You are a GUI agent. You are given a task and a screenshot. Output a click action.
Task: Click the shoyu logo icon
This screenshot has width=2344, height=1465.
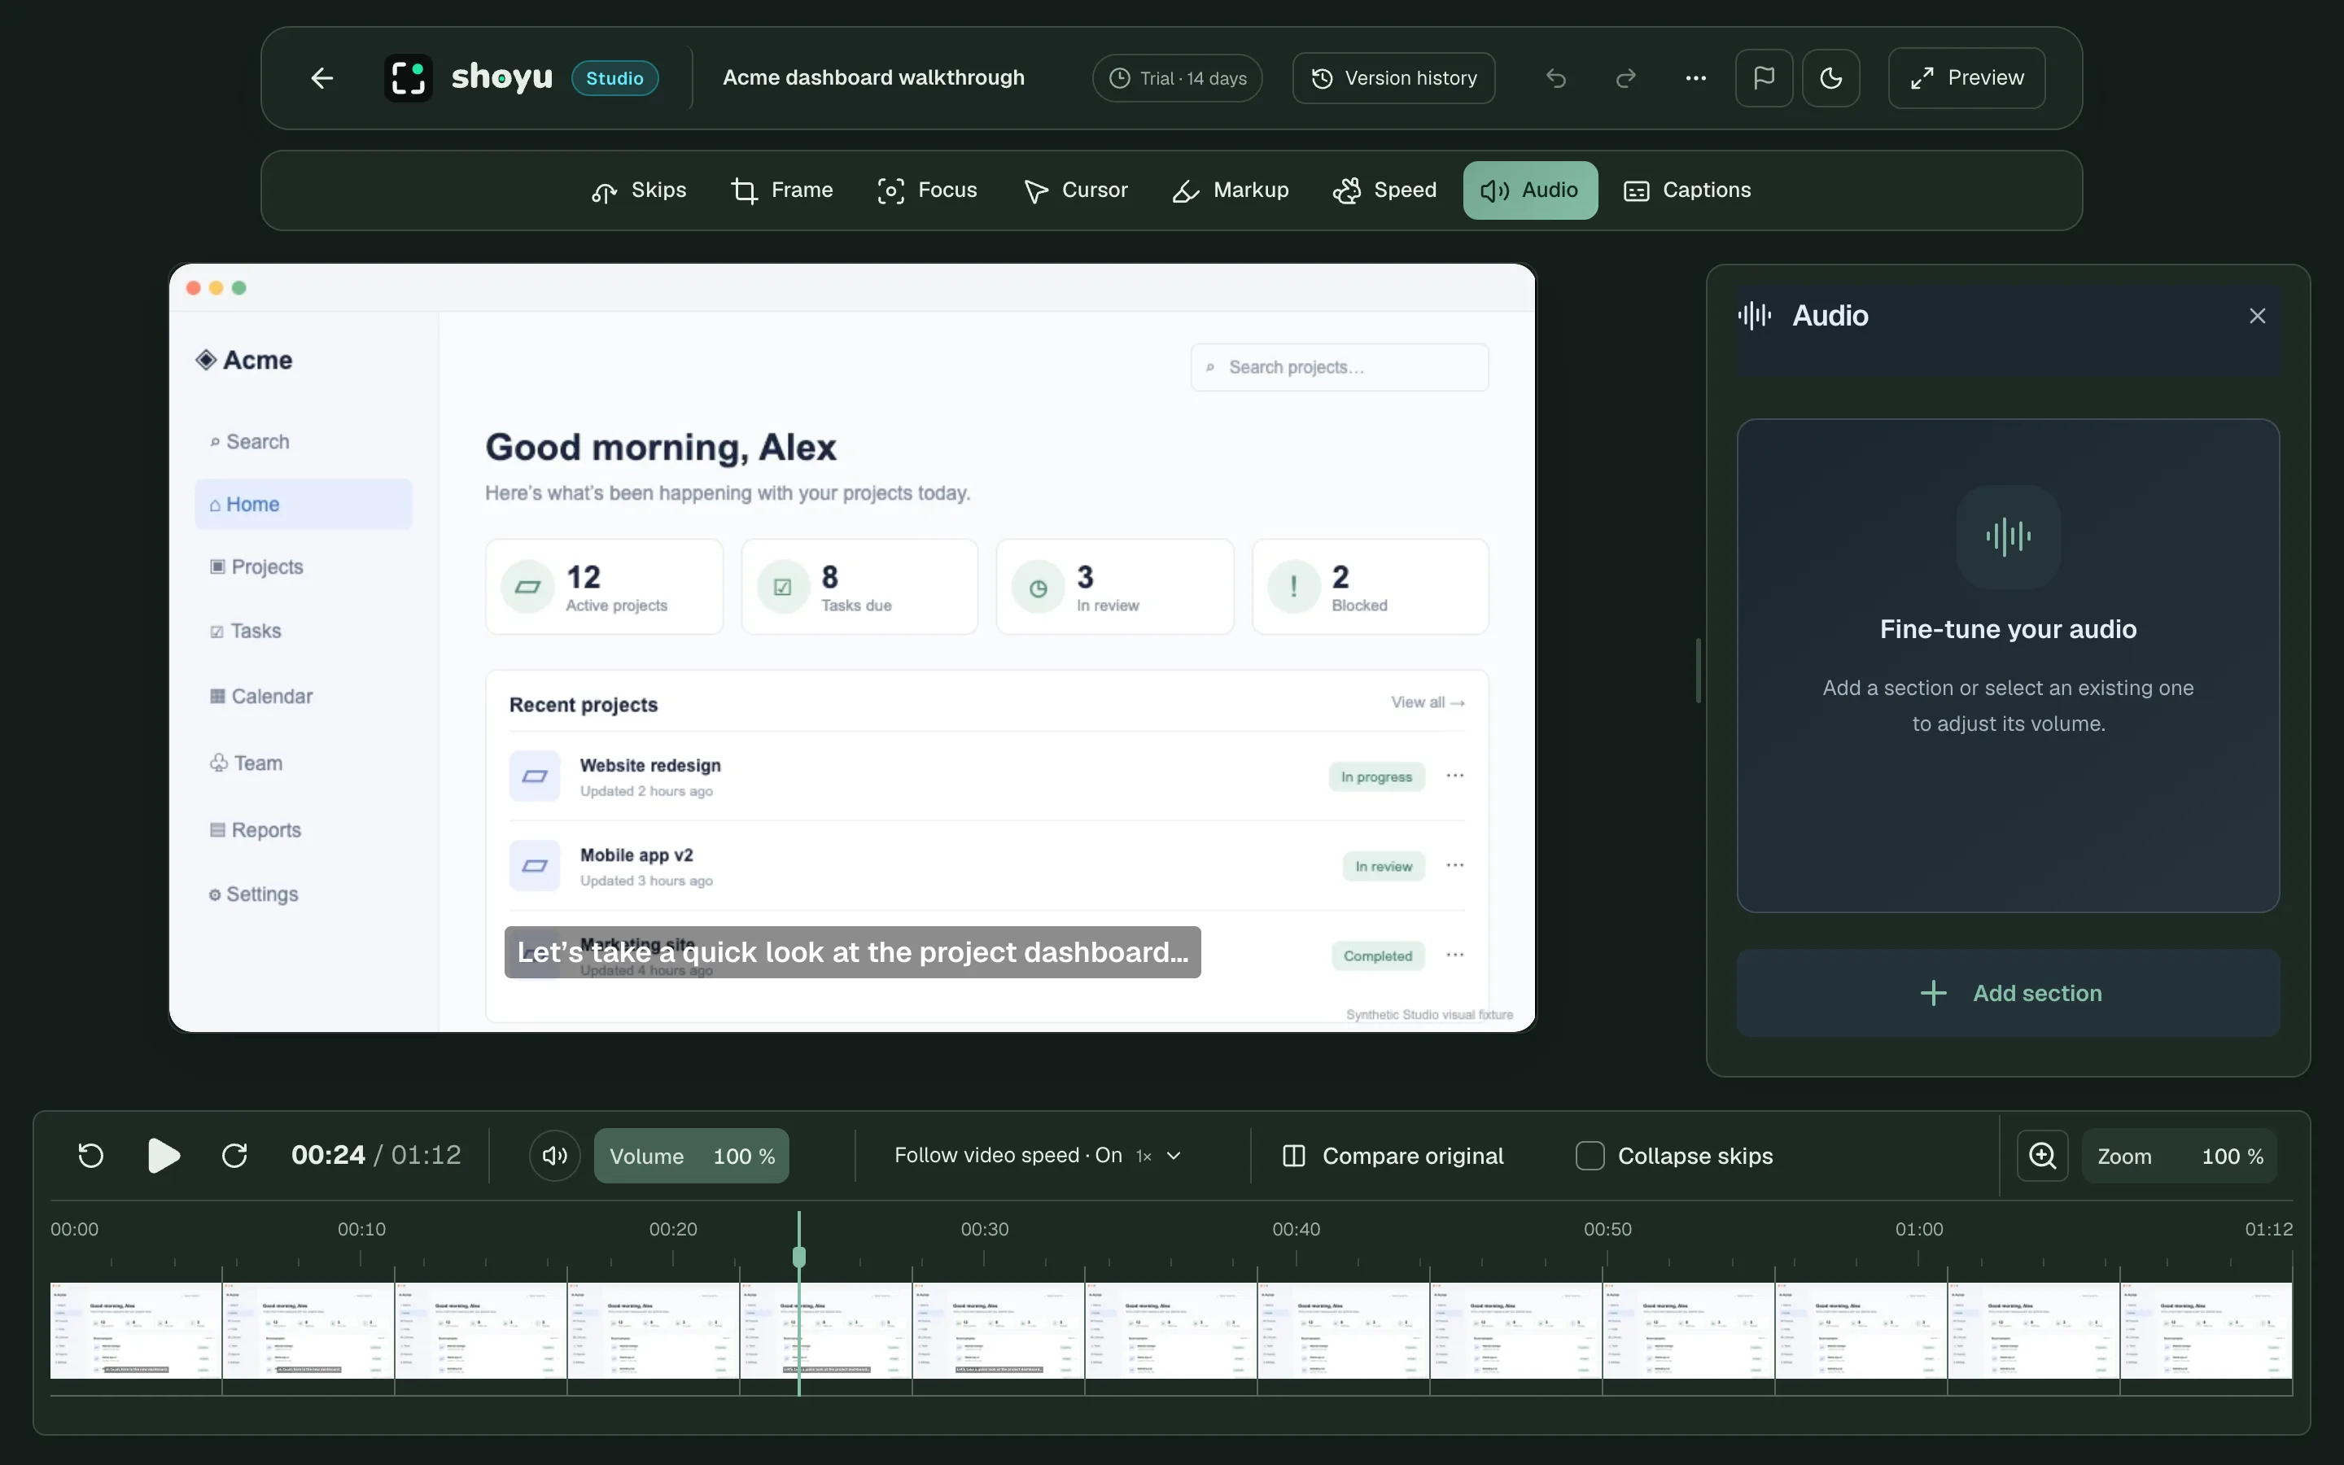pos(408,77)
